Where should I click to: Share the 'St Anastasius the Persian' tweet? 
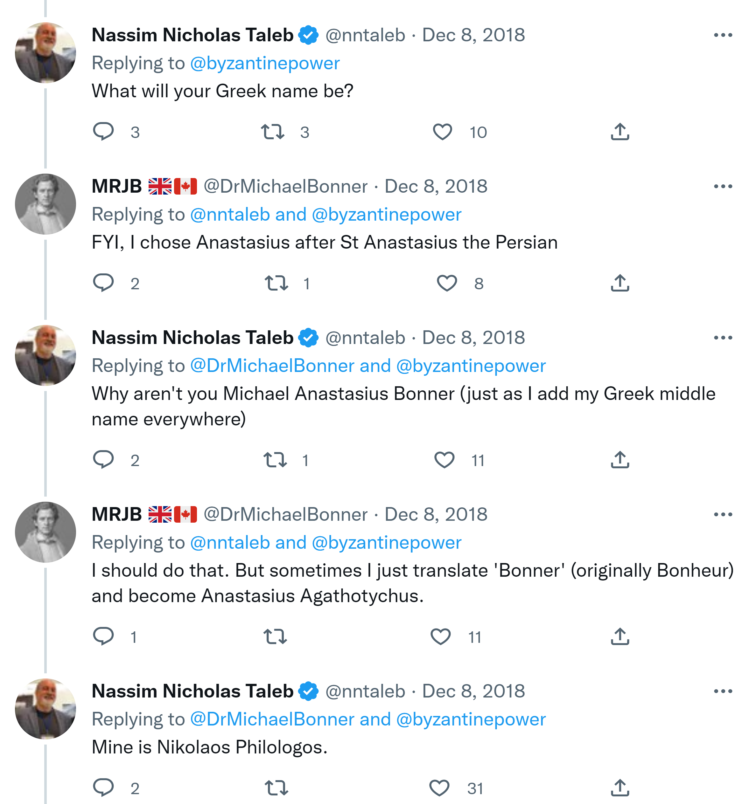click(620, 283)
